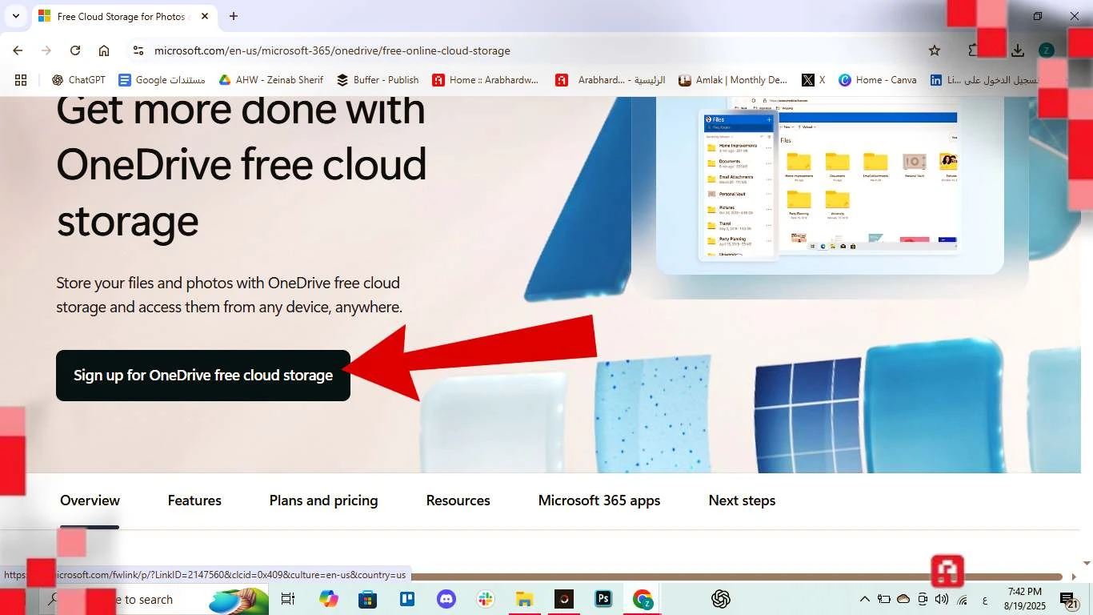Close the Free Cloud Storage tab
This screenshot has height=615, width=1093.
tap(205, 16)
